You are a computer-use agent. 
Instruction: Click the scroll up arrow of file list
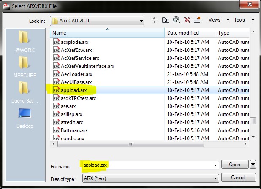[253, 32]
